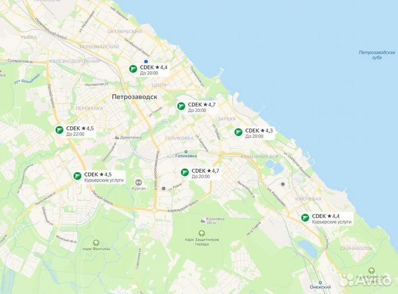
Task: Click the Кукковка 180 м hill marker
Action: [x=203, y=221]
